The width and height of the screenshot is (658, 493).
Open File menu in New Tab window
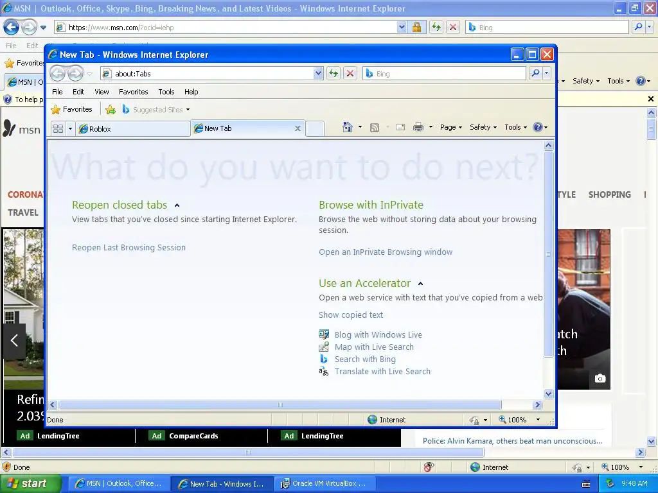click(x=57, y=92)
